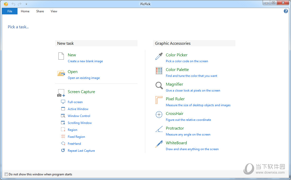
Task: Click the Color Picker eyedropper icon
Action: pyautogui.click(x=159, y=56)
